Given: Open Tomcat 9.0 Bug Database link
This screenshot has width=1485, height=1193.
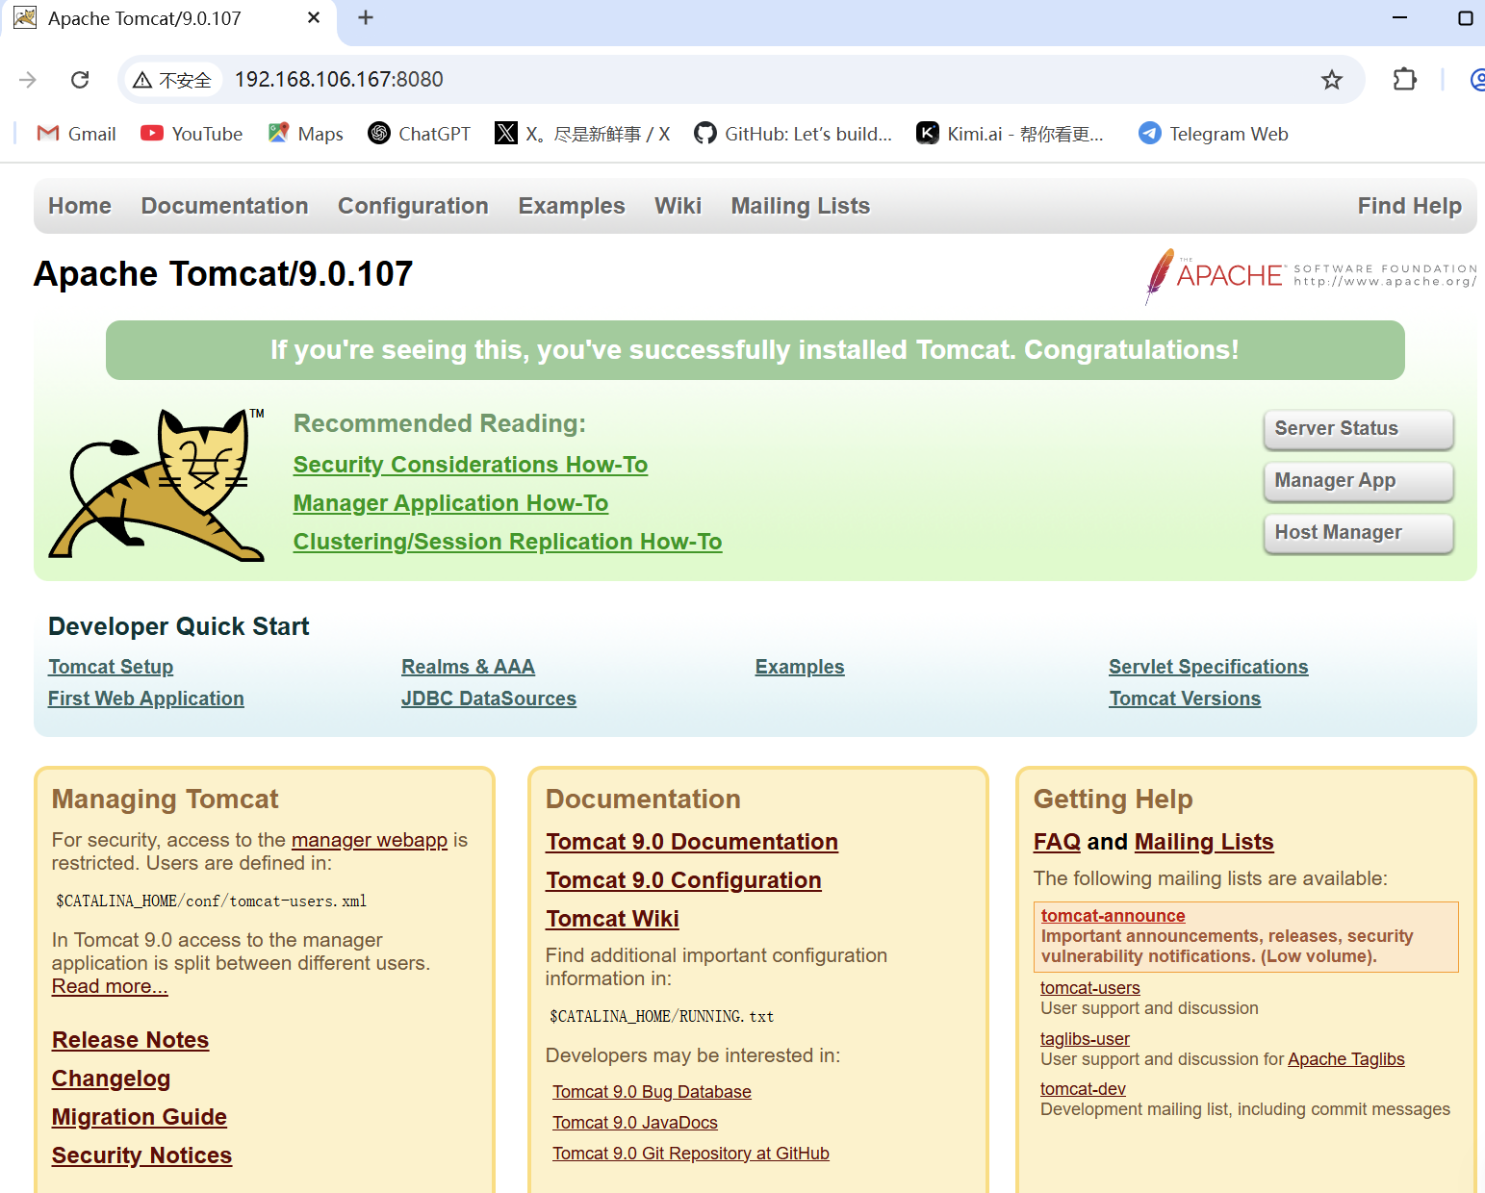Looking at the screenshot, I should [652, 1092].
